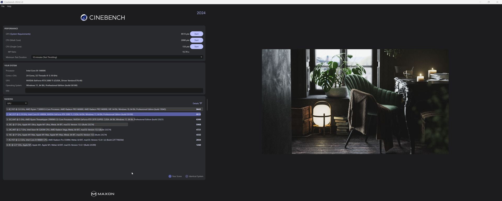Viewport: 502px width, 201px height.
Task: Click the 2090 pts multi core score
Action: [185, 40]
